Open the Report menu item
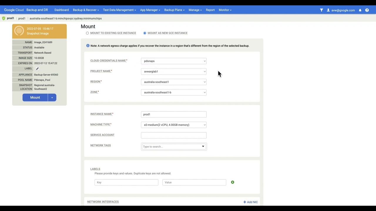 [x=210, y=10]
